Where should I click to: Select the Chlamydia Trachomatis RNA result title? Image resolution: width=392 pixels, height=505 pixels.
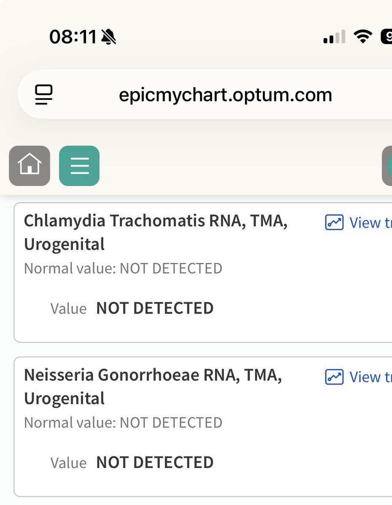click(156, 232)
